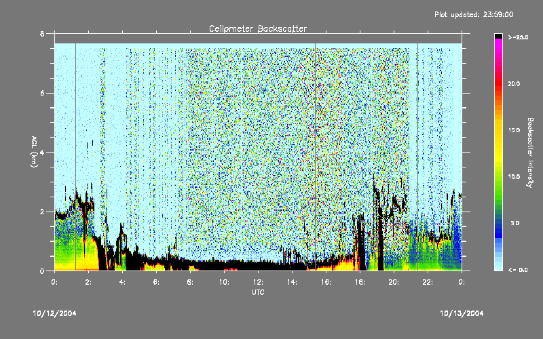Image resolution: width=543 pixels, height=339 pixels.
Task: Click the x-axis tick label 20:
Action: [394, 282]
